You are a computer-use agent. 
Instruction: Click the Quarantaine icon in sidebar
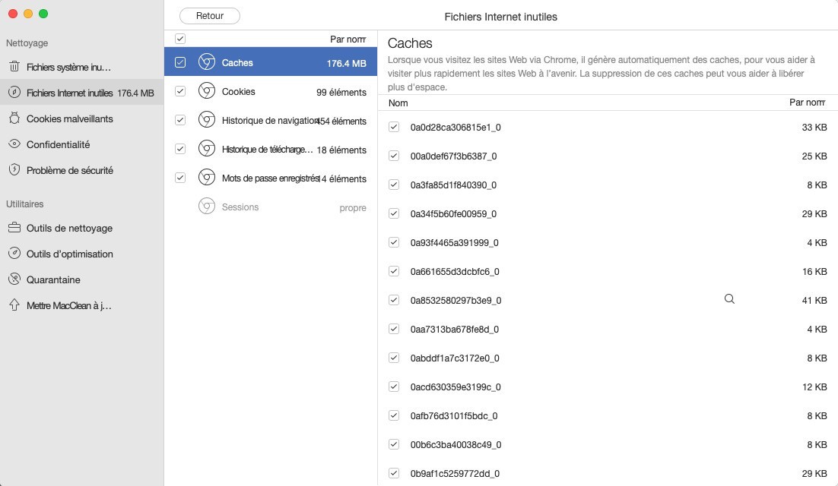pyautogui.click(x=14, y=279)
